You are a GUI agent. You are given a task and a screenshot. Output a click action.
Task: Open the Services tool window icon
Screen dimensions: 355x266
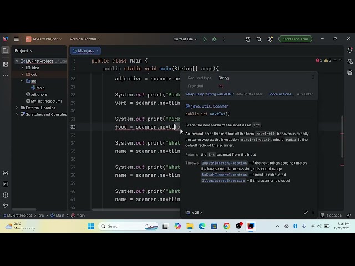point(6,173)
